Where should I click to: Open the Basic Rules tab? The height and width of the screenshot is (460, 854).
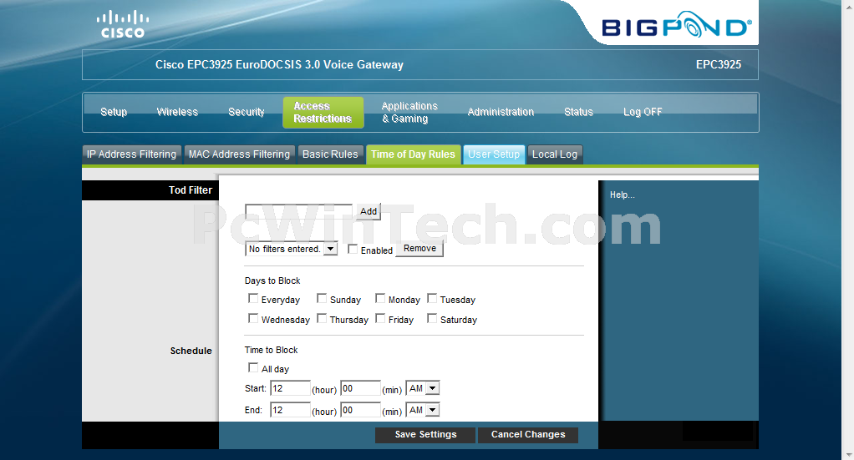pyautogui.click(x=330, y=154)
